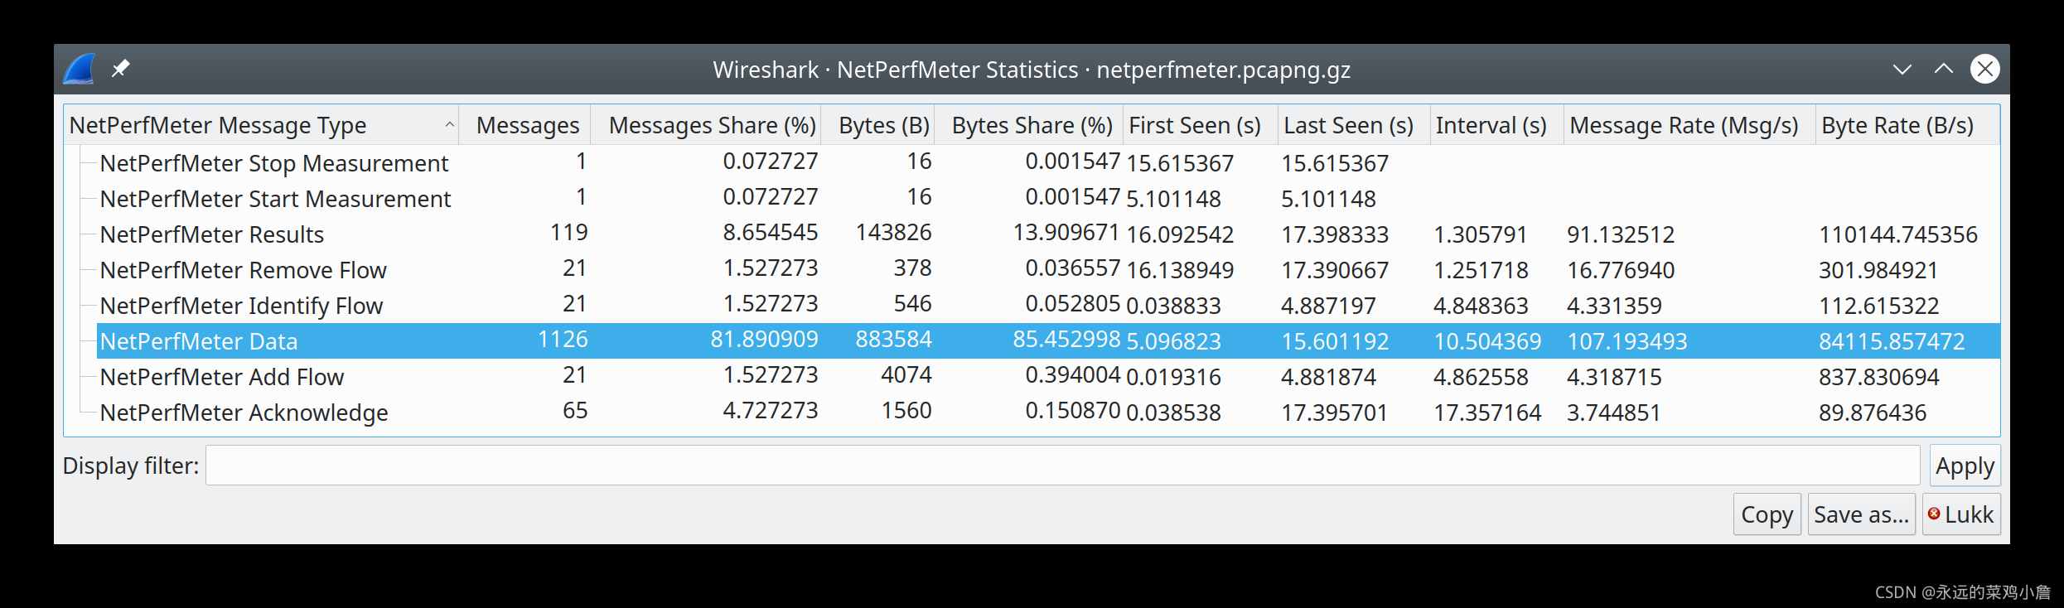Close the NetPerfMeter Statistics window
Screen dimensions: 2064x608
pos(1985,69)
